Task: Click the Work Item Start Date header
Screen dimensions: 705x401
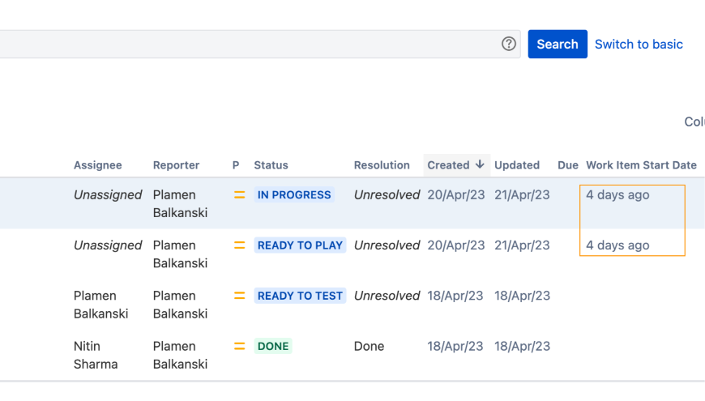Action: pyautogui.click(x=641, y=165)
